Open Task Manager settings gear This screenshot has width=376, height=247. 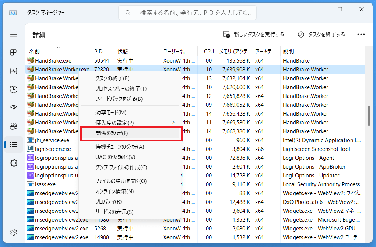(14, 232)
